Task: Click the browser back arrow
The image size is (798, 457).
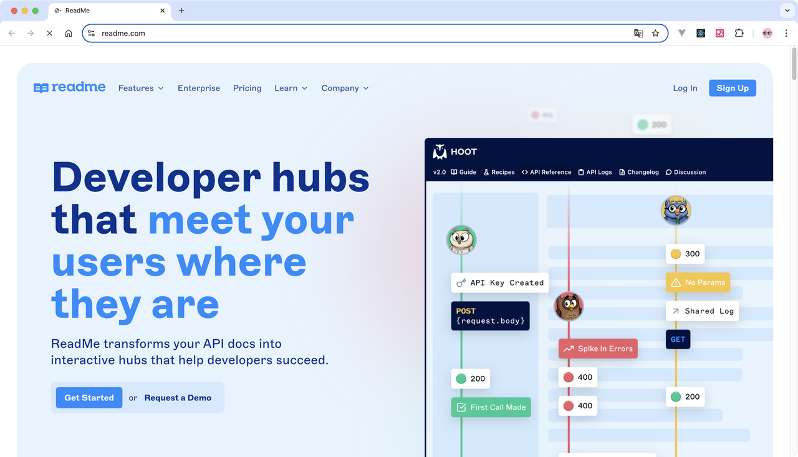Action: [x=12, y=33]
